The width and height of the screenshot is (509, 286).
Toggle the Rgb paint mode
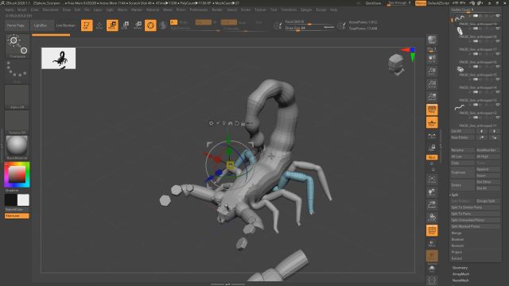(x=204, y=22)
